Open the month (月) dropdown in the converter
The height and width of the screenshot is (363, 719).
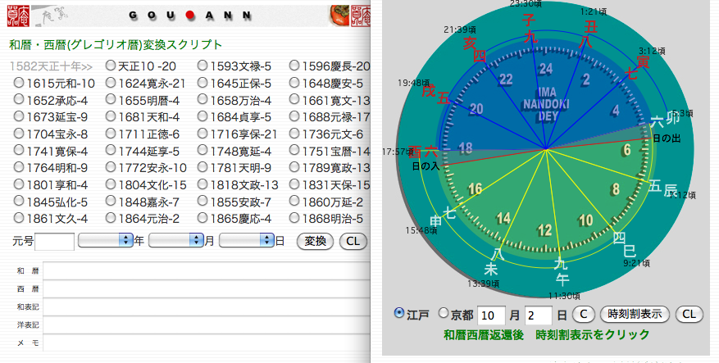coord(175,240)
